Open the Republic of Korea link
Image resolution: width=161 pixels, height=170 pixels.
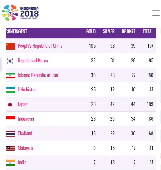click(33, 60)
